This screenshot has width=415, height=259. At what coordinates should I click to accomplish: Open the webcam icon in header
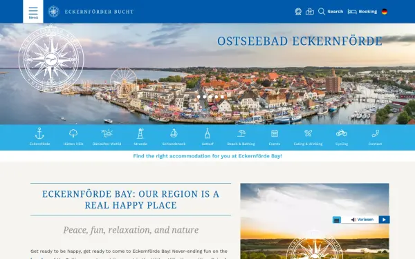point(298,12)
